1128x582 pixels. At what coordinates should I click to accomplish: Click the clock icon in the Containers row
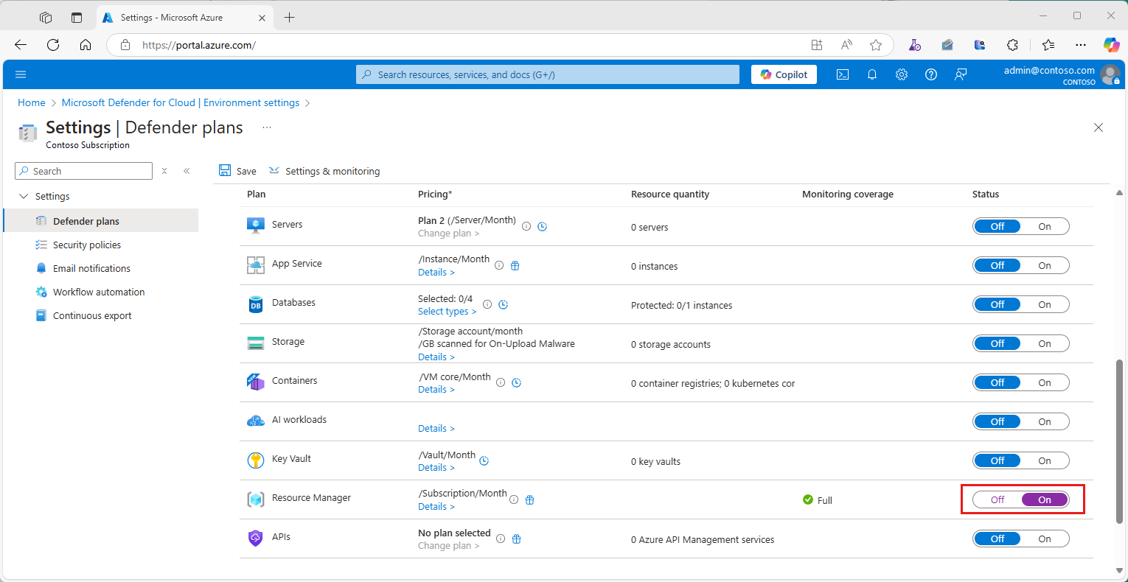click(517, 382)
